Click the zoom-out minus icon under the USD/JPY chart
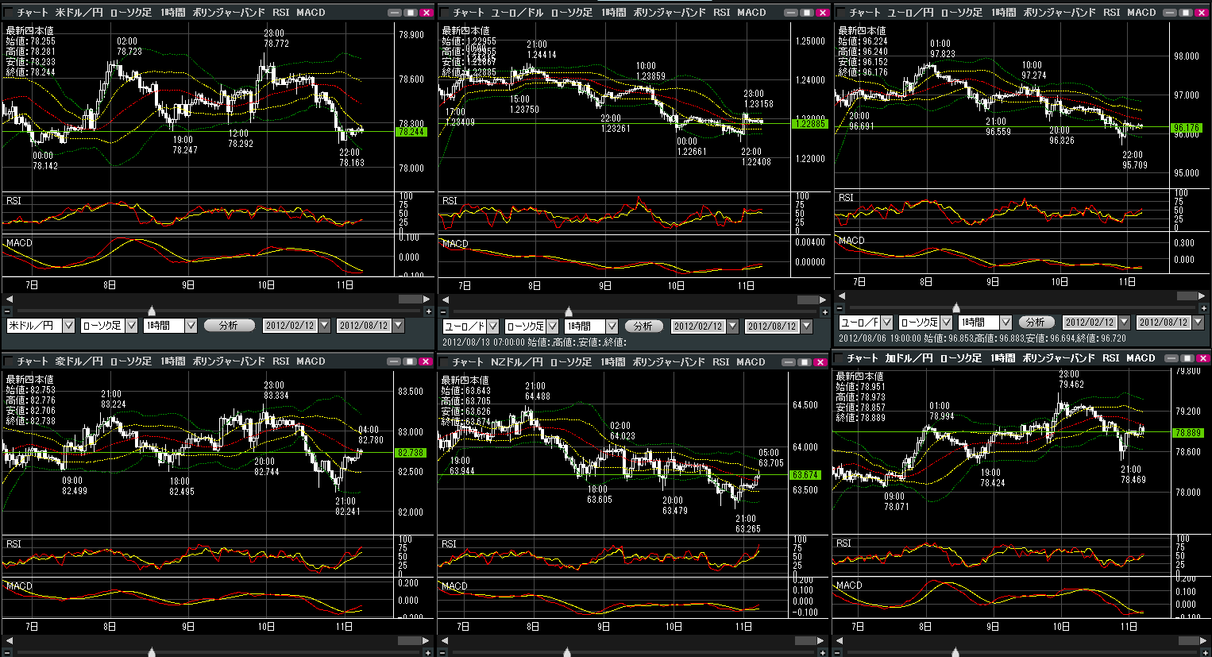The width and height of the screenshot is (1212, 657). point(7,311)
